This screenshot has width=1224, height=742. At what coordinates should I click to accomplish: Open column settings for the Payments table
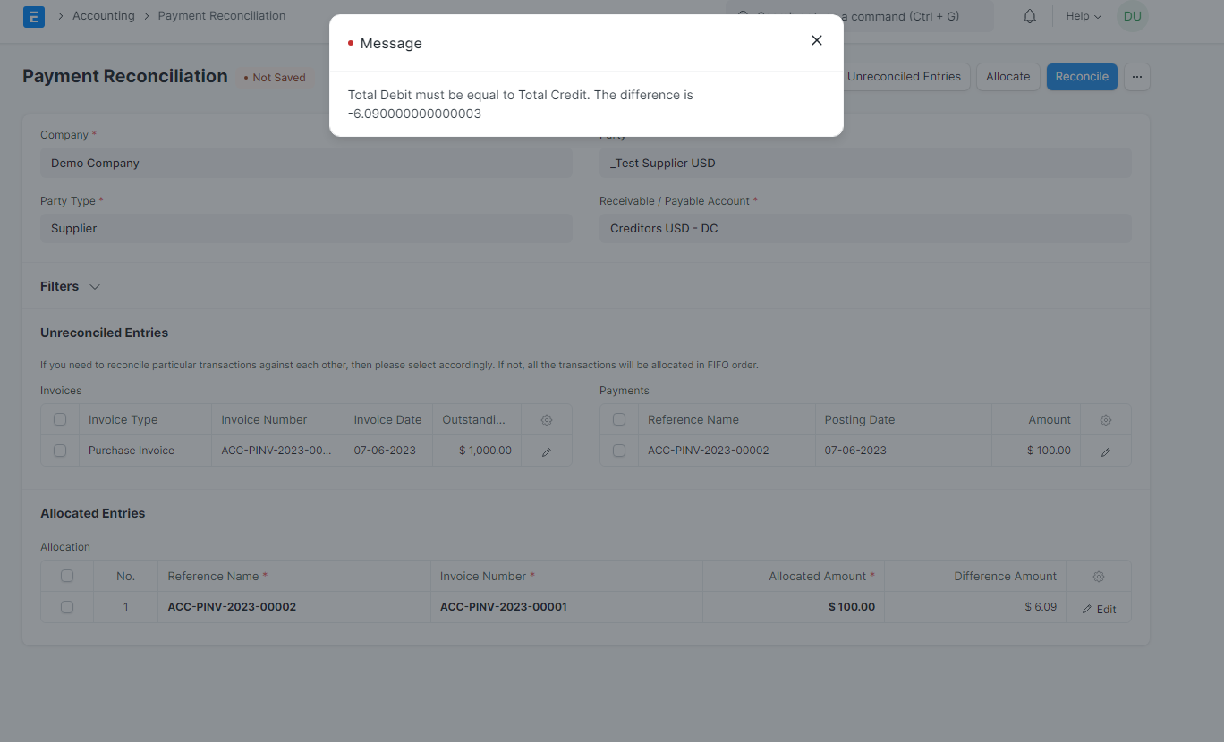[x=1105, y=418]
